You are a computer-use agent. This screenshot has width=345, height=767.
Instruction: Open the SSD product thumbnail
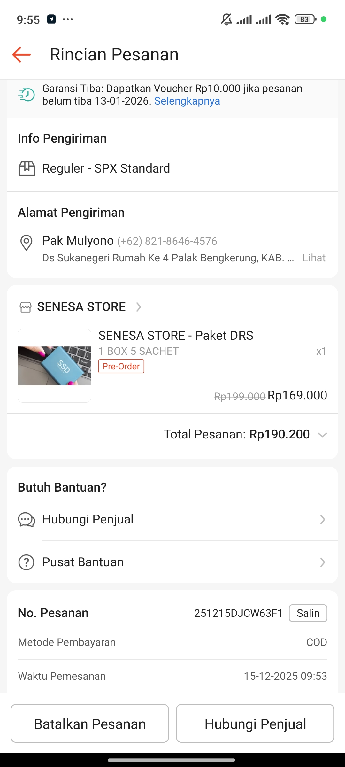[x=55, y=366]
